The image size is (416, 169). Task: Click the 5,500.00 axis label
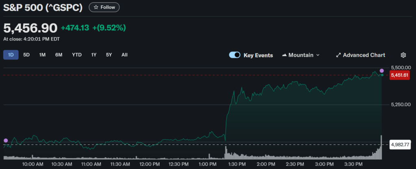tap(401, 68)
